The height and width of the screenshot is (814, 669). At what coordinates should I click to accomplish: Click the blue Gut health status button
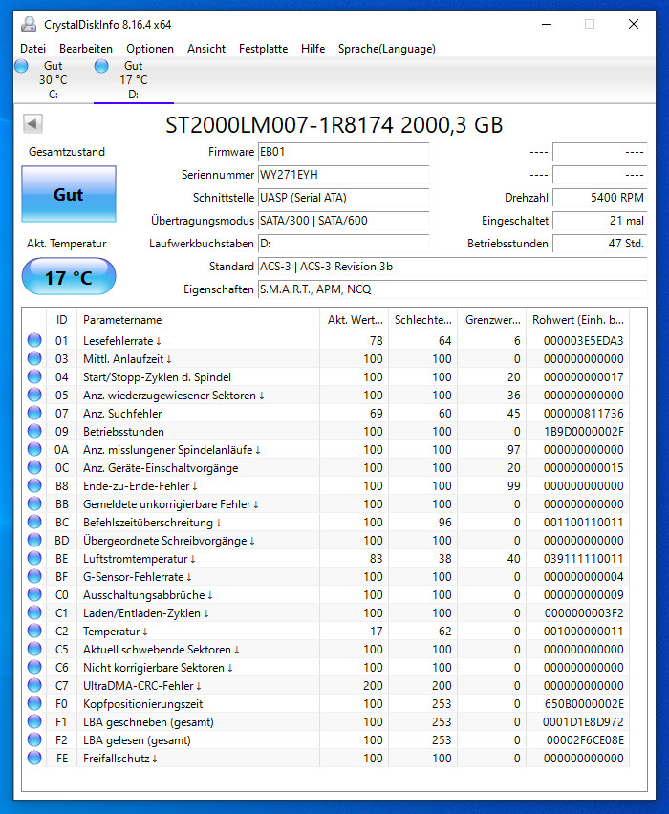coord(69,194)
